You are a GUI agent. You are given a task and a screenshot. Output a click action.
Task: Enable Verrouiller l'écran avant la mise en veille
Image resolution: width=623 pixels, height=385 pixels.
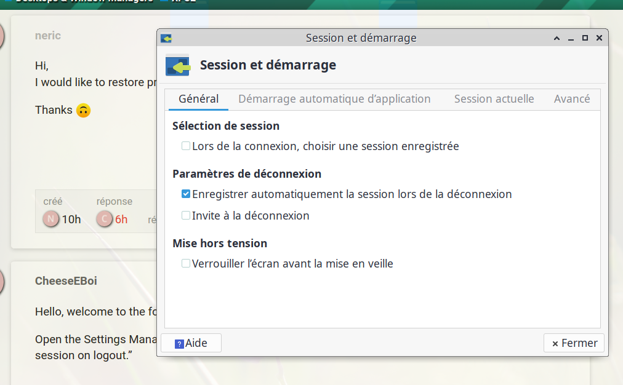pos(185,263)
